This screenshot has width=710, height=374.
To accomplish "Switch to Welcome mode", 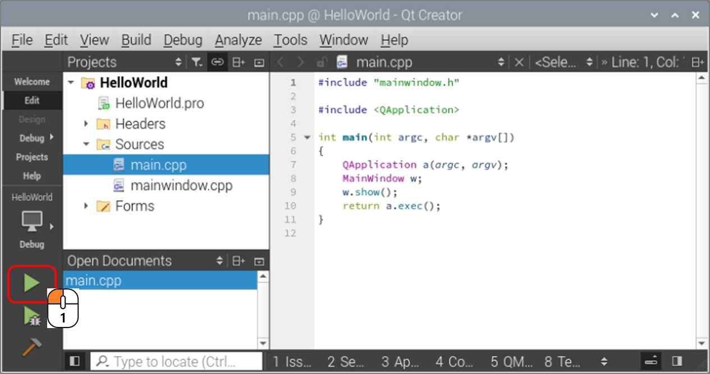I will click(x=32, y=82).
